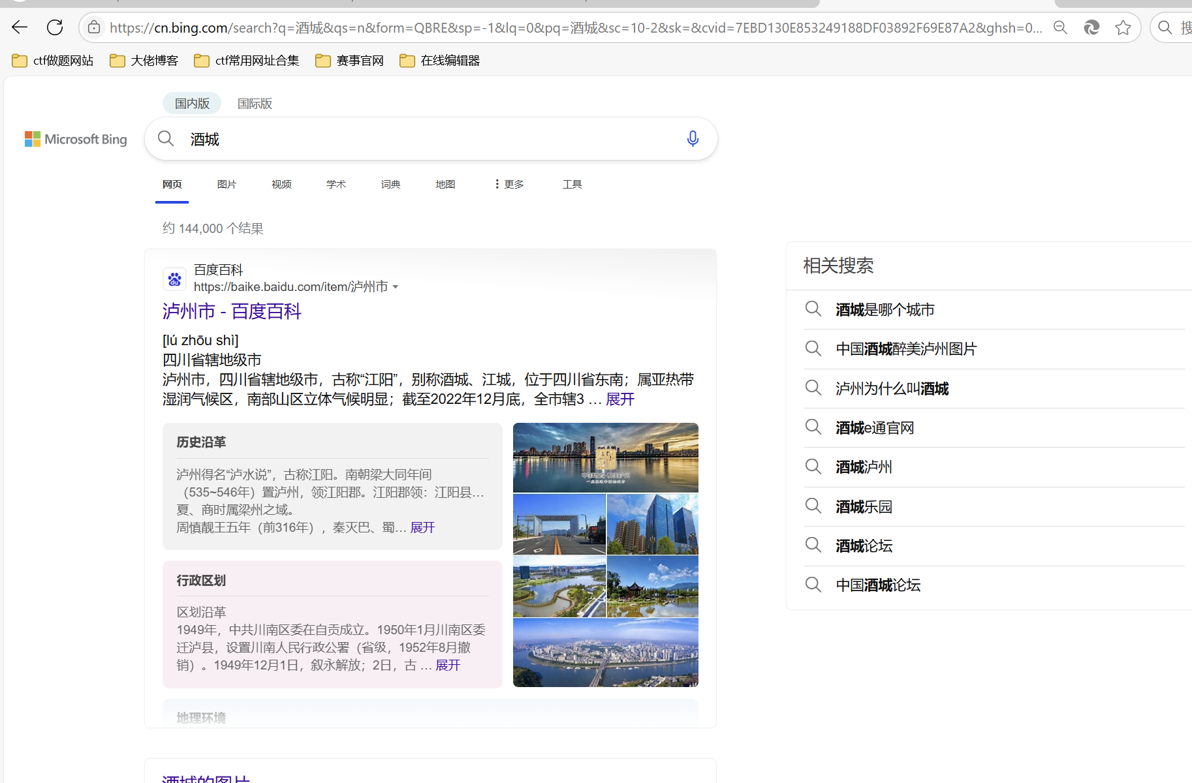
Task: Click the Edge icon beside the zoom magnifier
Action: click(x=1091, y=27)
